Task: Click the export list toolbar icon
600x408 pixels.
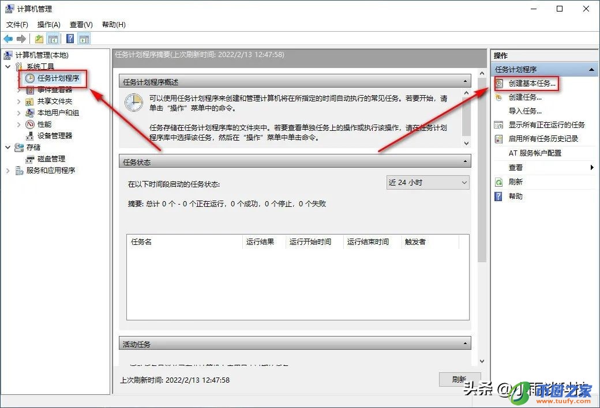Action: click(x=38, y=39)
